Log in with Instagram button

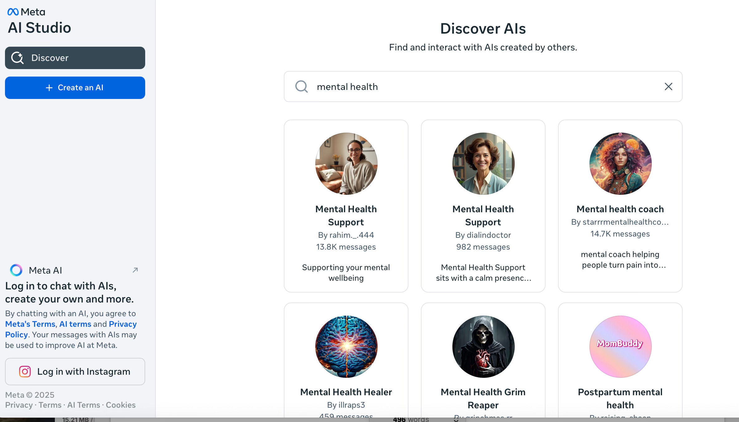[75, 372]
